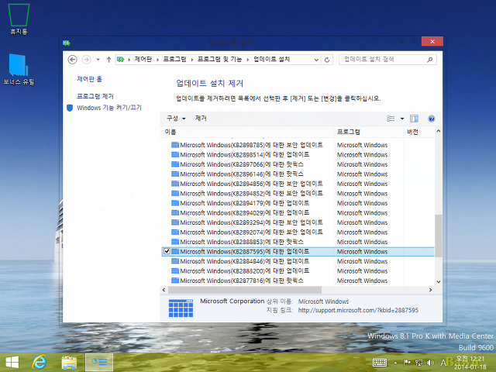Click the vertical scrollbar thumb

pos(438,235)
